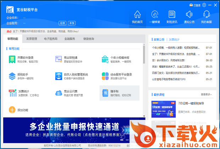The width and height of the screenshot is (220, 149).
Task: Close the 宽谷财税平台 window
Action: (x=215, y=5)
